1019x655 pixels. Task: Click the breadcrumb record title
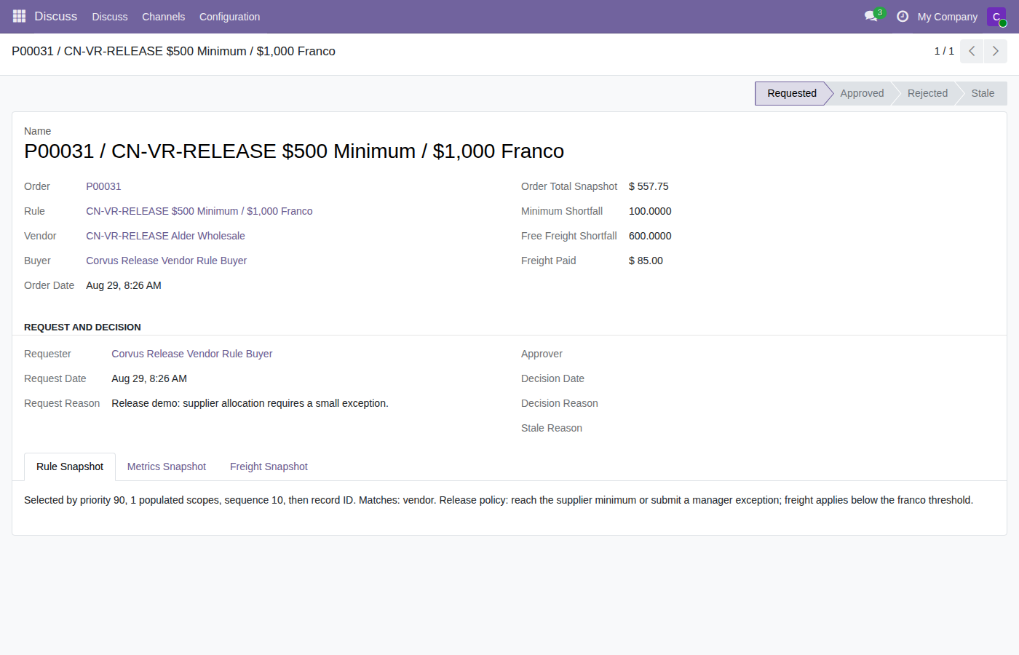pyautogui.click(x=173, y=51)
